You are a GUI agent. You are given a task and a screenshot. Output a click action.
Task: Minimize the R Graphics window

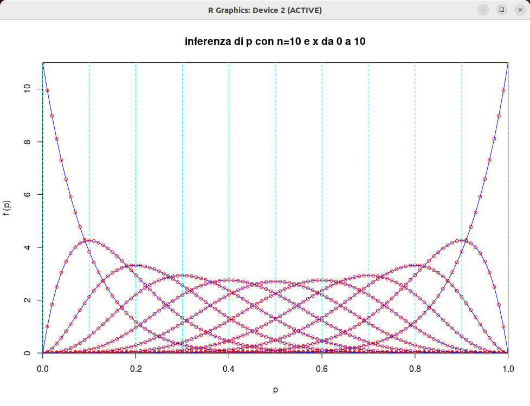point(483,10)
